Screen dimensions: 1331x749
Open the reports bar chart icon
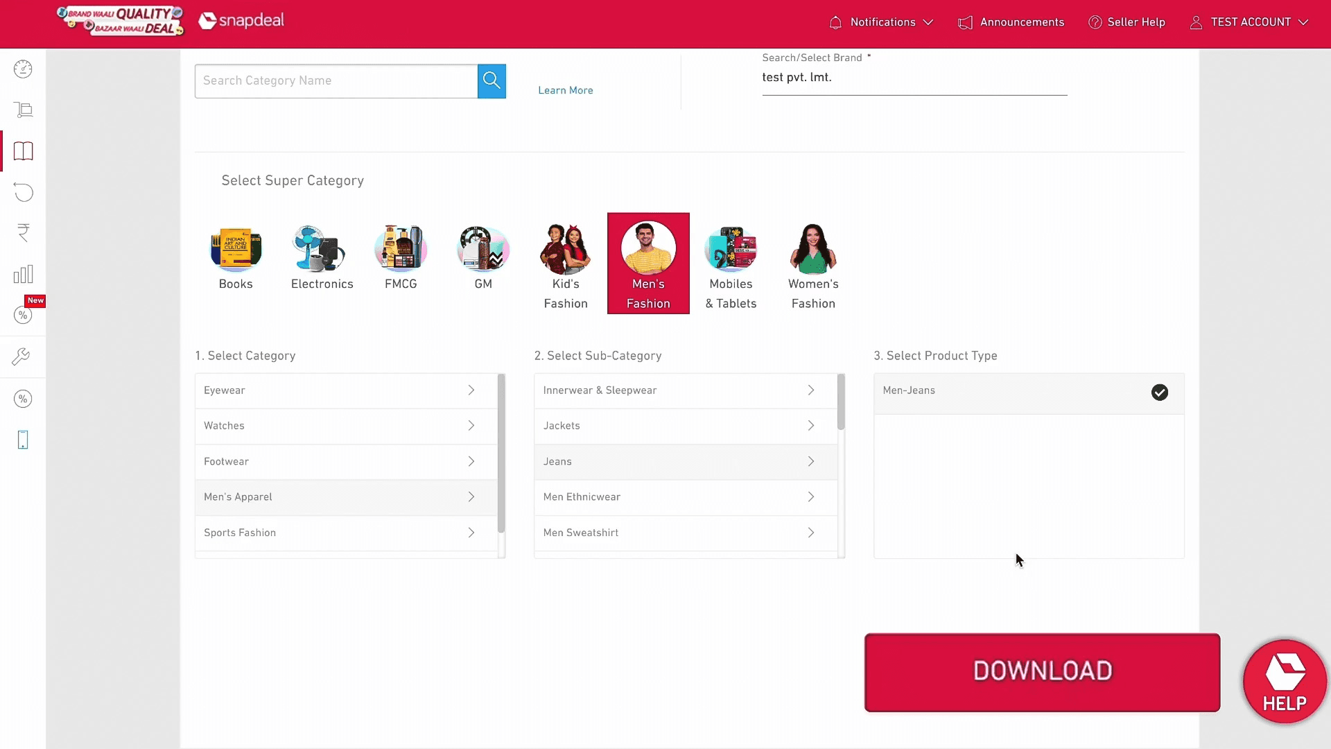(23, 275)
